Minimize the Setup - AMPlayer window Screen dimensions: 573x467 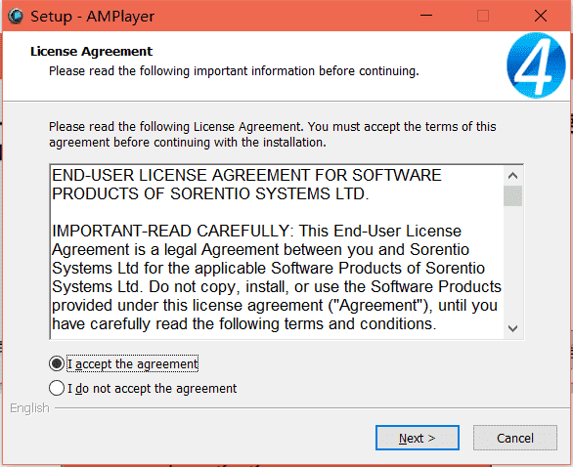[x=426, y=16]
